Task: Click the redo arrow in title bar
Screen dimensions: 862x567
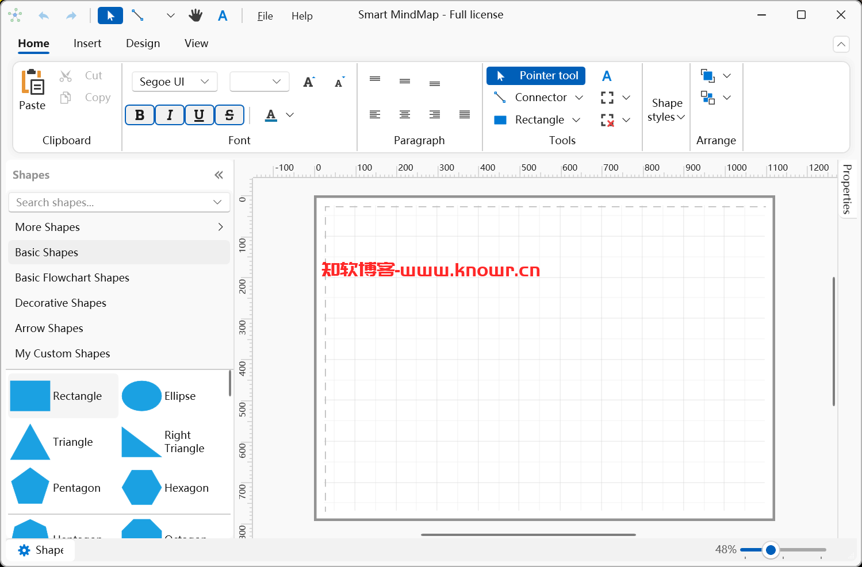Action: pyautogui.click(x=71, y=16)
